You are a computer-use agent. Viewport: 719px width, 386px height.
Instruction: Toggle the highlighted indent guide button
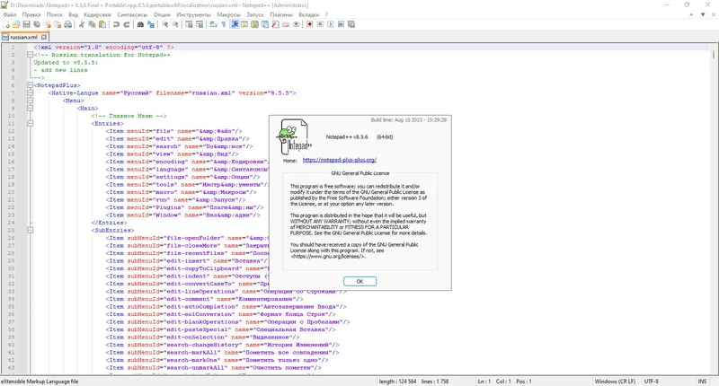tap(235, 24)
